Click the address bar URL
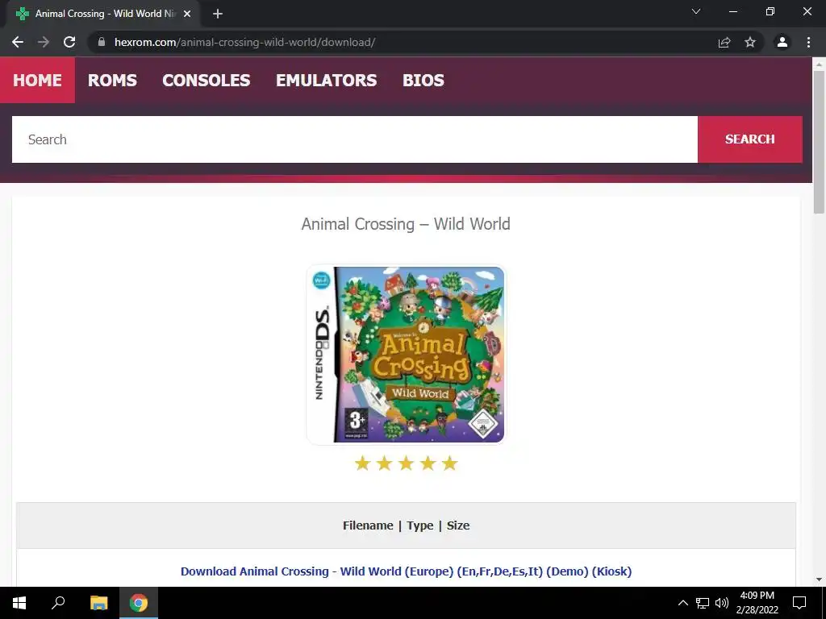This screenshot has height=619, width=826. tap(245, 42)
